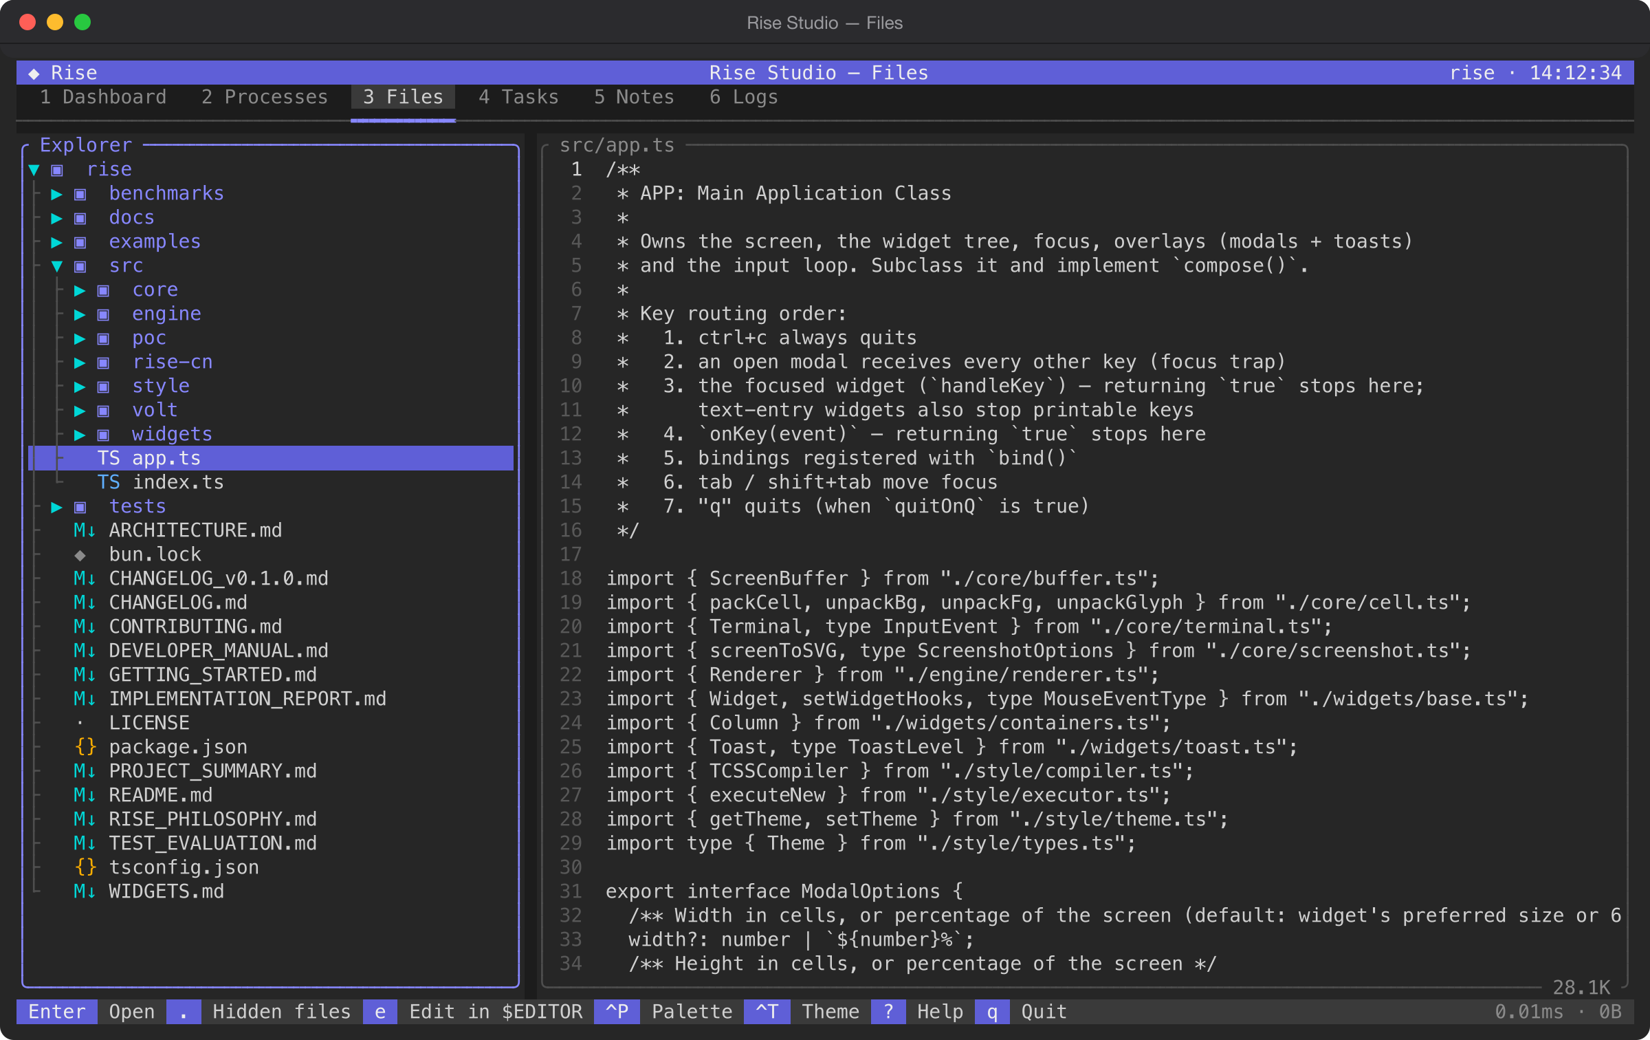Collapse the rise root folder arrow

click(x=34, y=170)
